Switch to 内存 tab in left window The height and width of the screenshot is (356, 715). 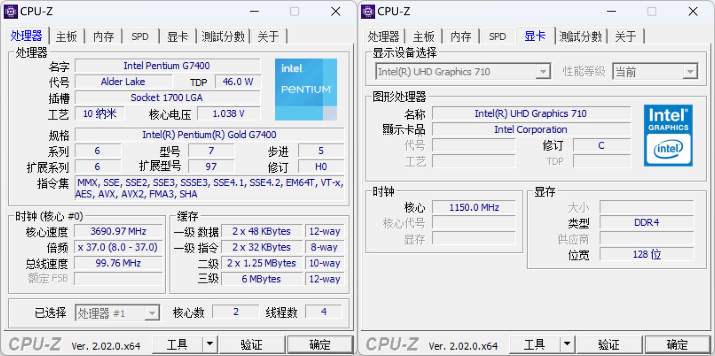pos(104,36)
